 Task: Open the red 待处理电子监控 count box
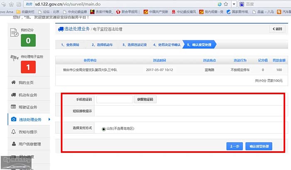pyautogui.click(x=28, y=67)
